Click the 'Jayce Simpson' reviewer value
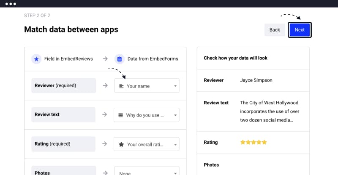This screenshot has height=175, width=338. pyautogui.click(x=256, y=80)
